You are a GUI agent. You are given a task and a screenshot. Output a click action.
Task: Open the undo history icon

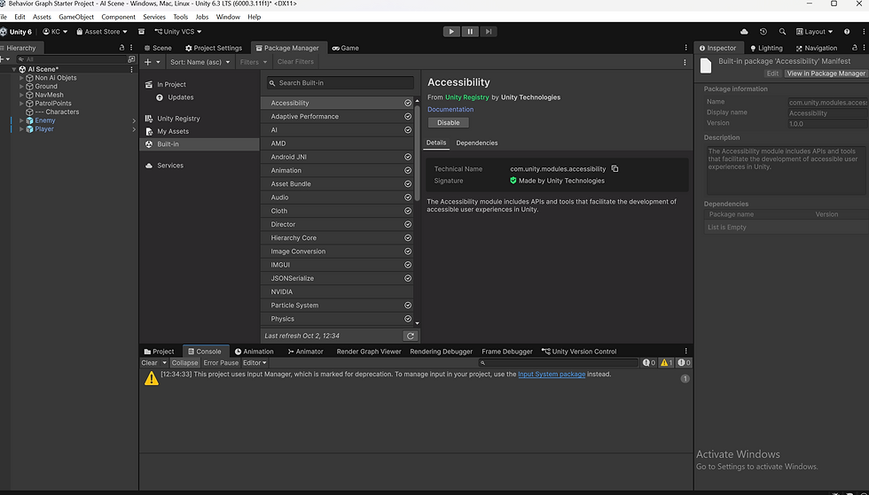pos(763,32)
